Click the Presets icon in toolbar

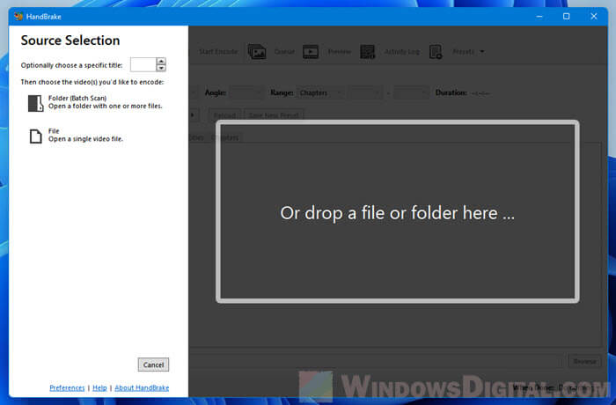[x=436, y=52]
